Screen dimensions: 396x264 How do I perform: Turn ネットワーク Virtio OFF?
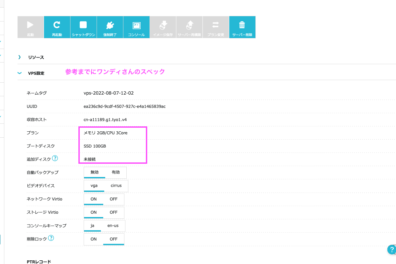tap(113, 199)
